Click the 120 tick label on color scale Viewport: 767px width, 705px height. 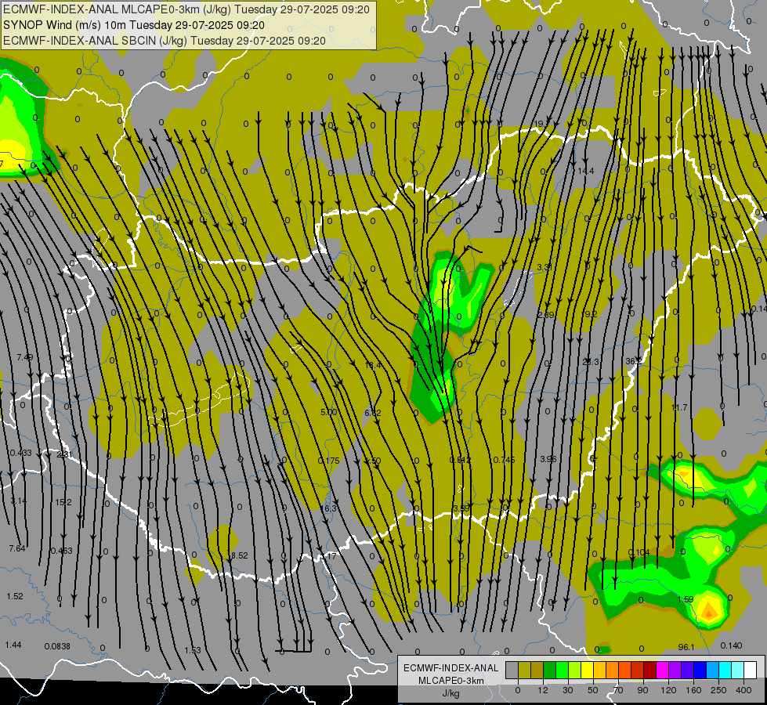coord(668,690)
